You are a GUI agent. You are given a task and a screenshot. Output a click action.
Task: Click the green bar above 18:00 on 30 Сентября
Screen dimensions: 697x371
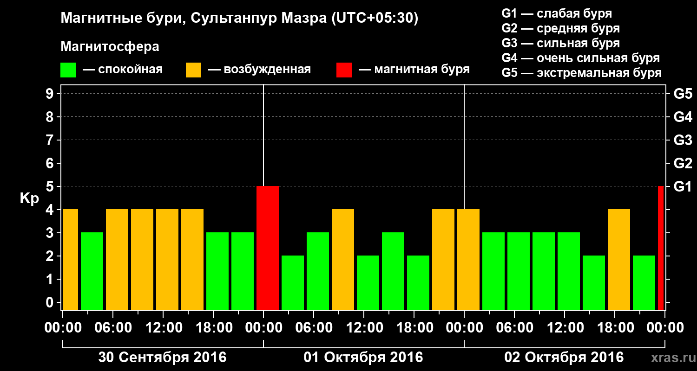pos(217,271)
